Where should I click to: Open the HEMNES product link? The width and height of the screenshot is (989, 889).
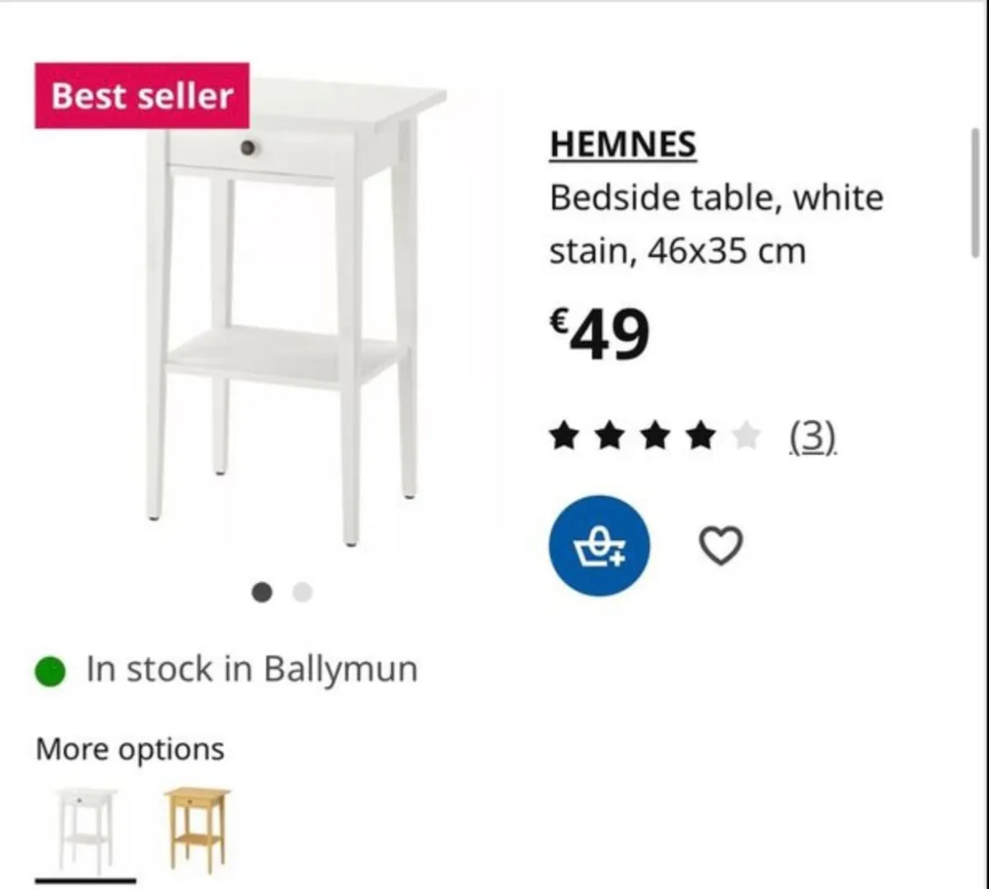(623, 144)
